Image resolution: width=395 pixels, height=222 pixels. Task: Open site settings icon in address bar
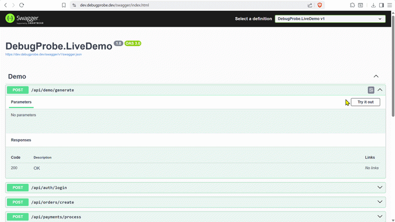[x=74, y=5]
